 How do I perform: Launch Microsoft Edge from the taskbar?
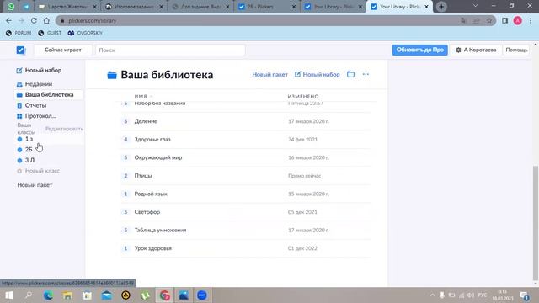(48, 295)
